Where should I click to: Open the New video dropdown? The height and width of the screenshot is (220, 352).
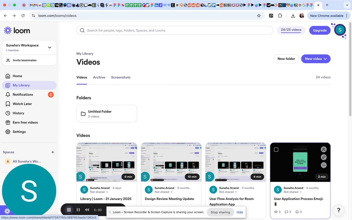point(316,59)
